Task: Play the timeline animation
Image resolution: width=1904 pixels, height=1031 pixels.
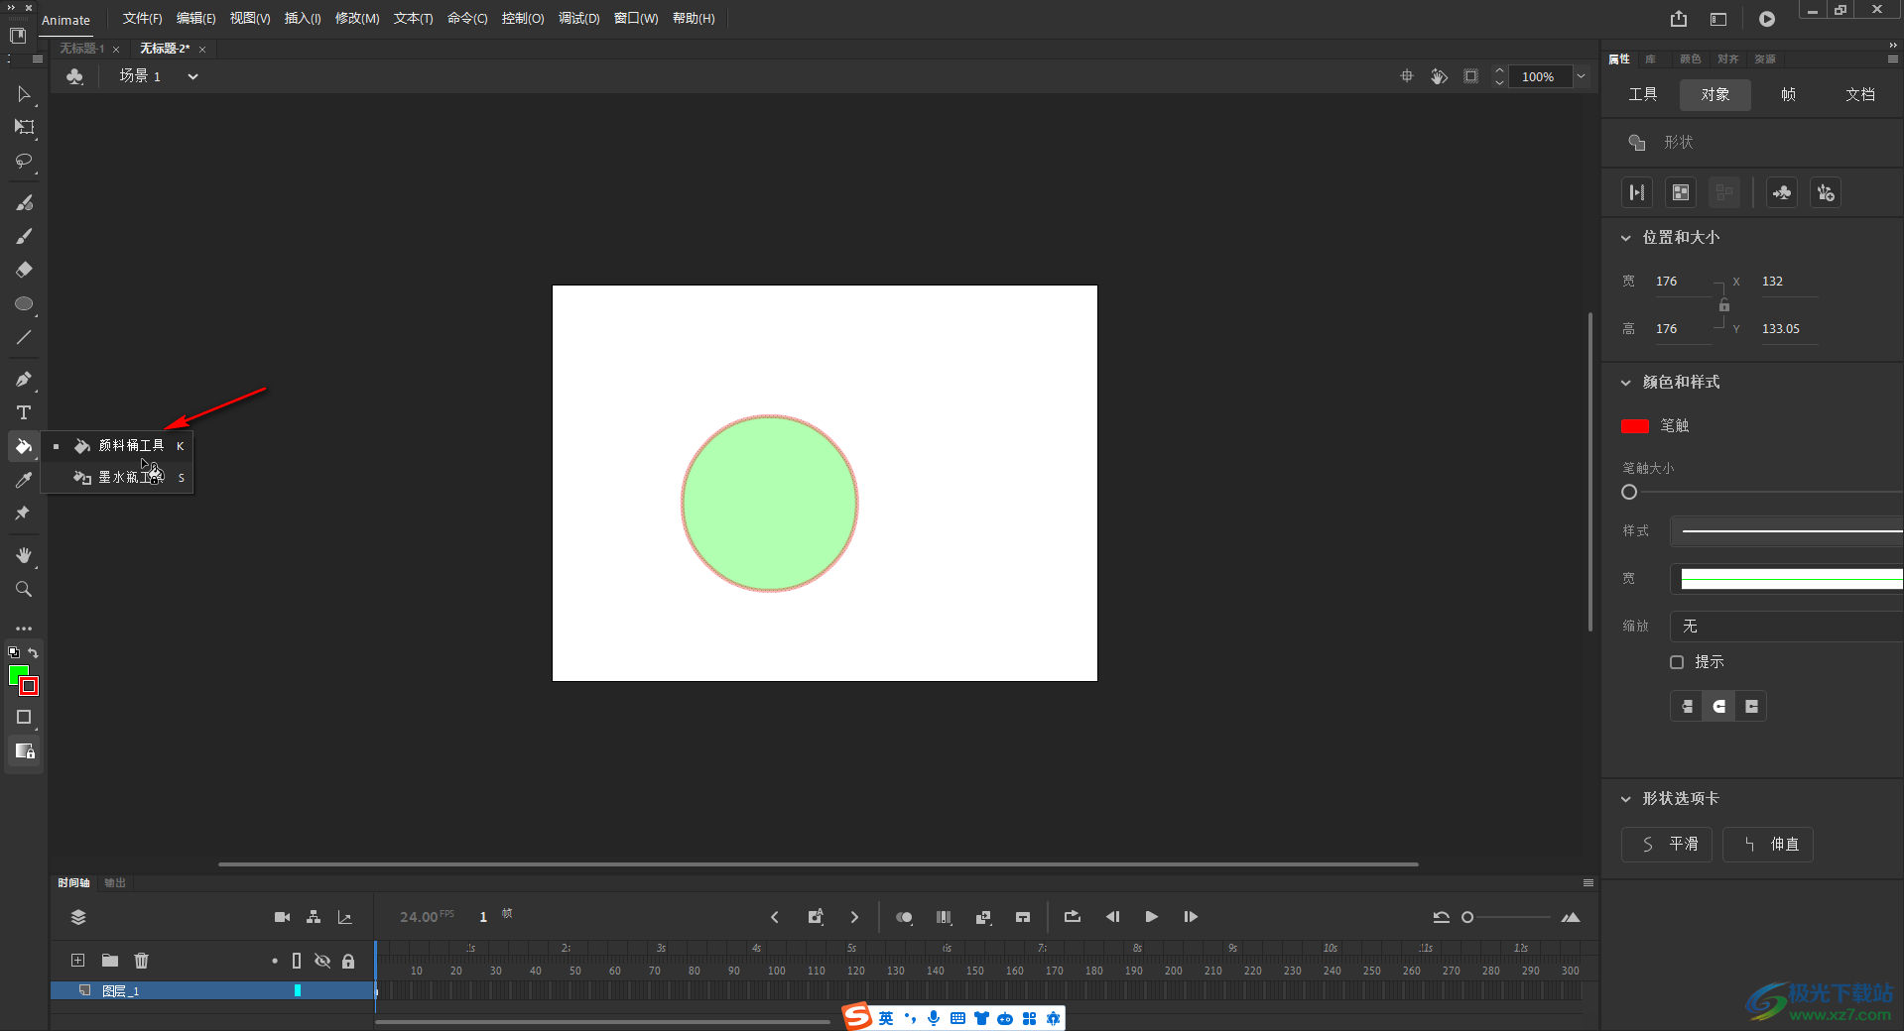Action: pos(1151,917)
